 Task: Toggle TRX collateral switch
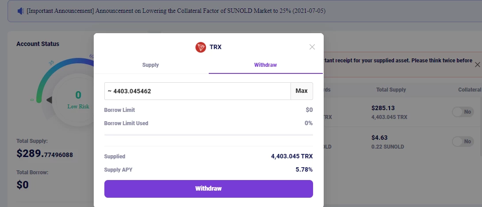(463, 112)
